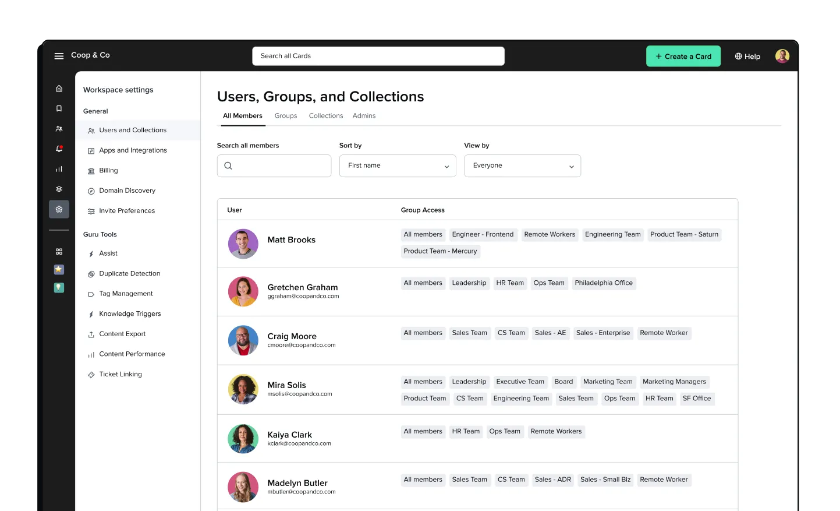The width and height of the screenshot is (840, 511).
Task: Click the User column header
Action: pyautogui.click(x=235, y=210)
